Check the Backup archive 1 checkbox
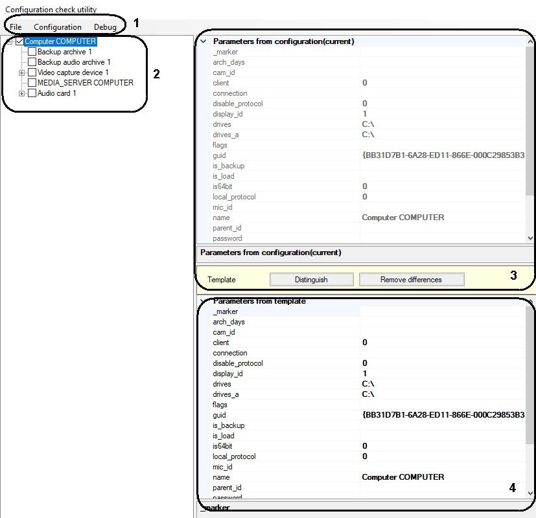The height and width of the screenshot is (518, 536). coord(32,52)
